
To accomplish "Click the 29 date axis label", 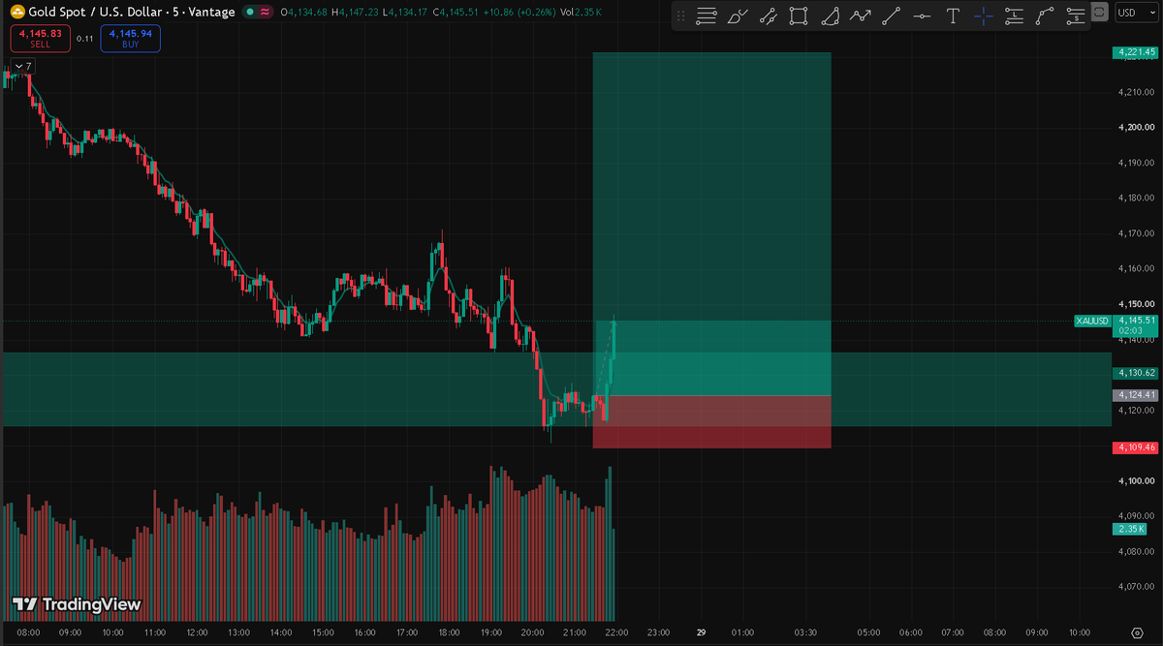I will point(701,632).
